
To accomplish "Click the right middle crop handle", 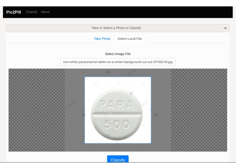I will [151, 110].
